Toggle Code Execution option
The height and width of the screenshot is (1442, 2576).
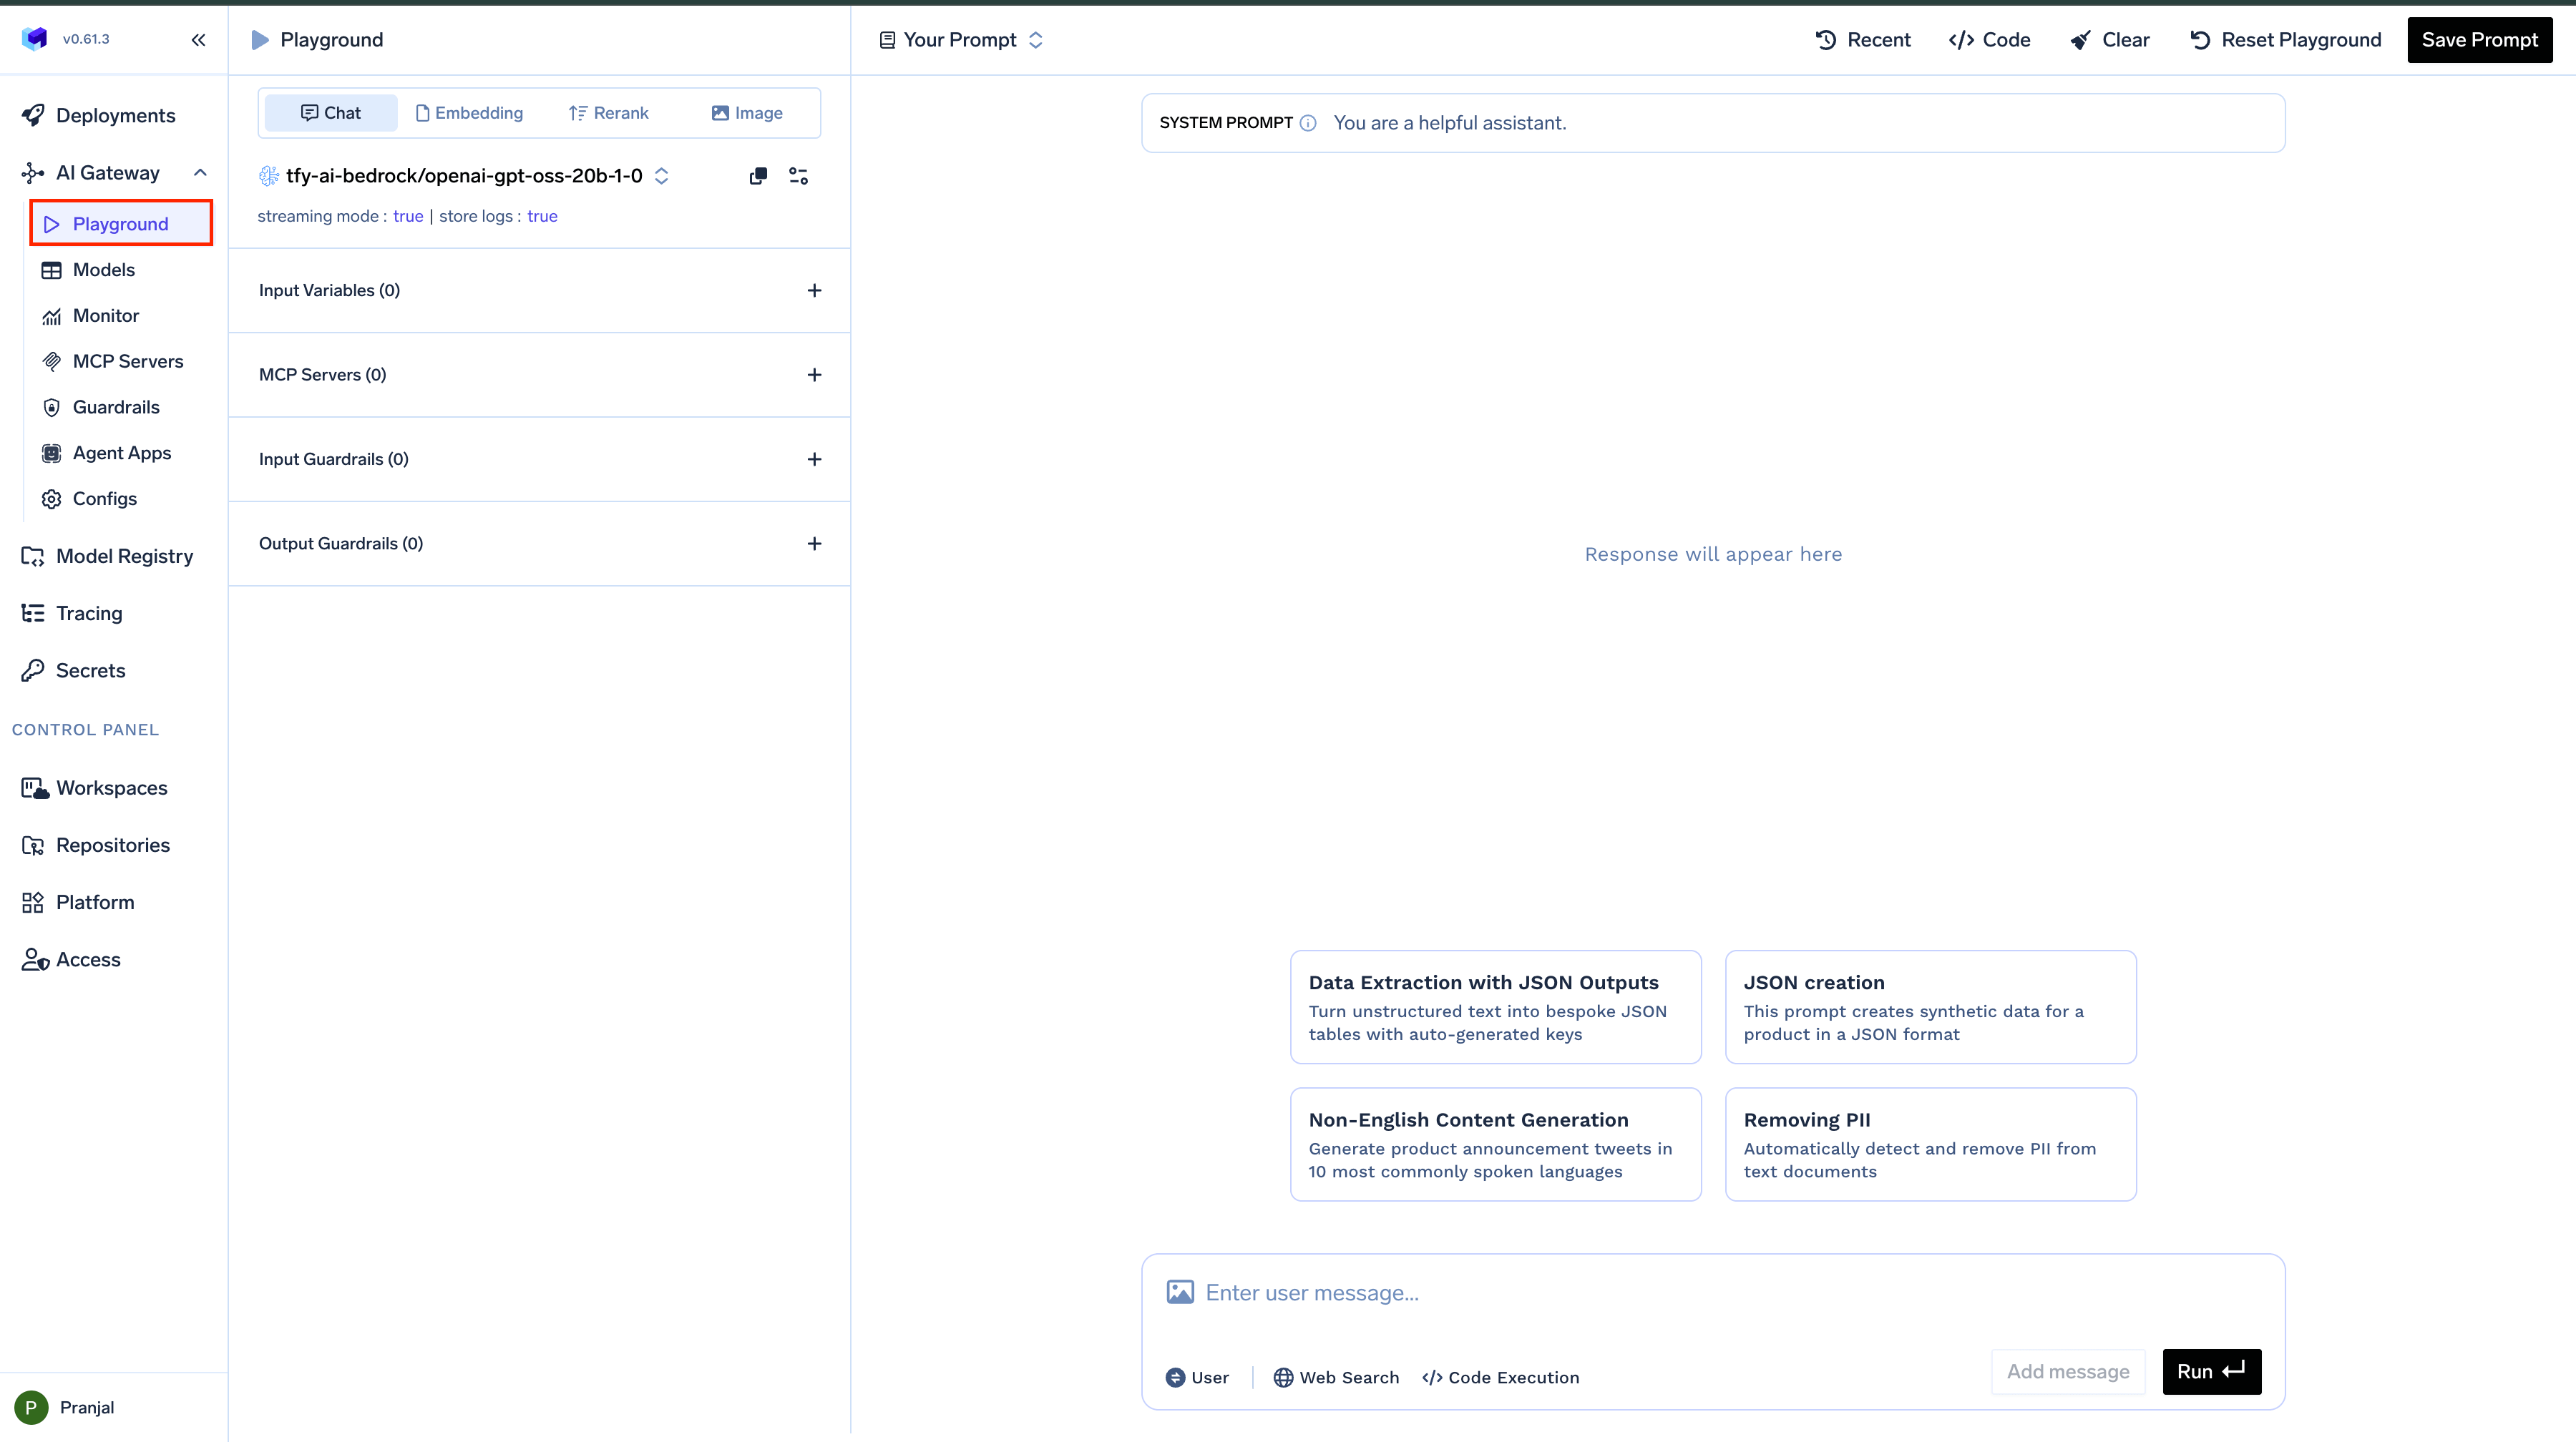(1500, 1378)
